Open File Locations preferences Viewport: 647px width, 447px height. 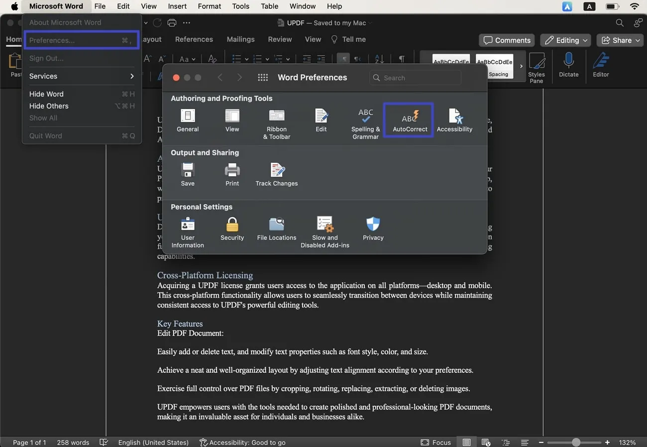277,228
